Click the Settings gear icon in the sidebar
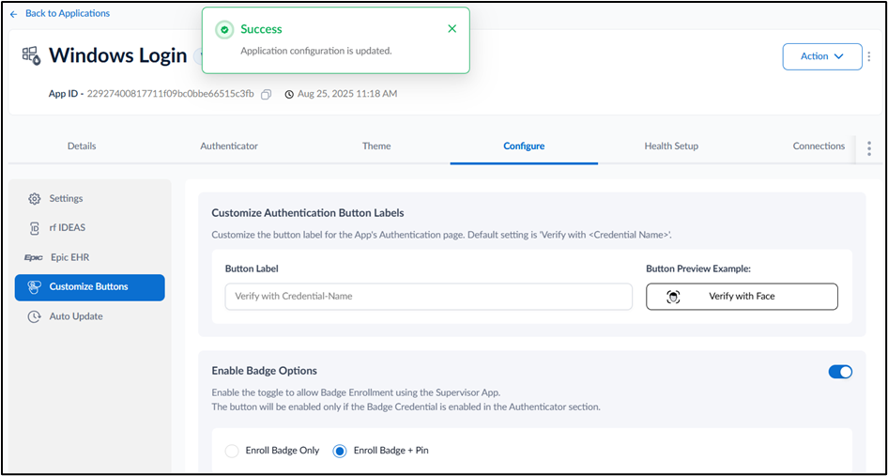888x476 pixels. pos(34,198)
